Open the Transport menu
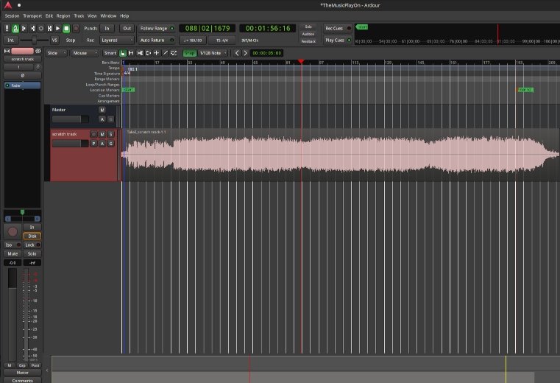 (x=32, y=15)
